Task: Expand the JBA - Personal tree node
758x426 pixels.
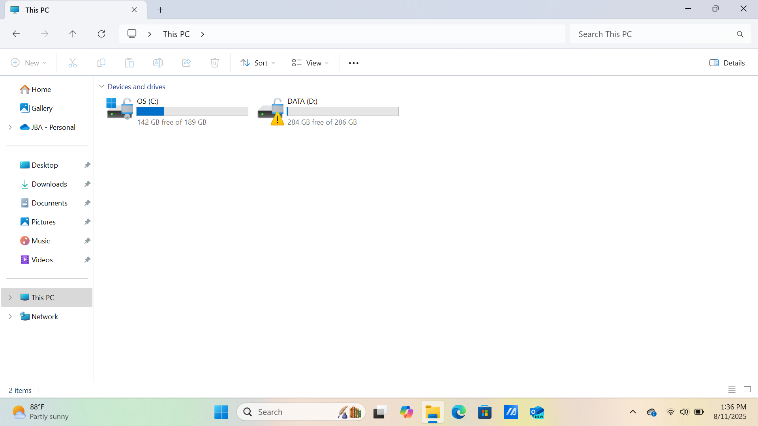Action: [10, 127]
